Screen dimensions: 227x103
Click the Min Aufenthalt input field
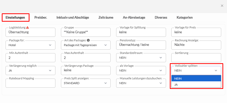click(x=30, y=58)
